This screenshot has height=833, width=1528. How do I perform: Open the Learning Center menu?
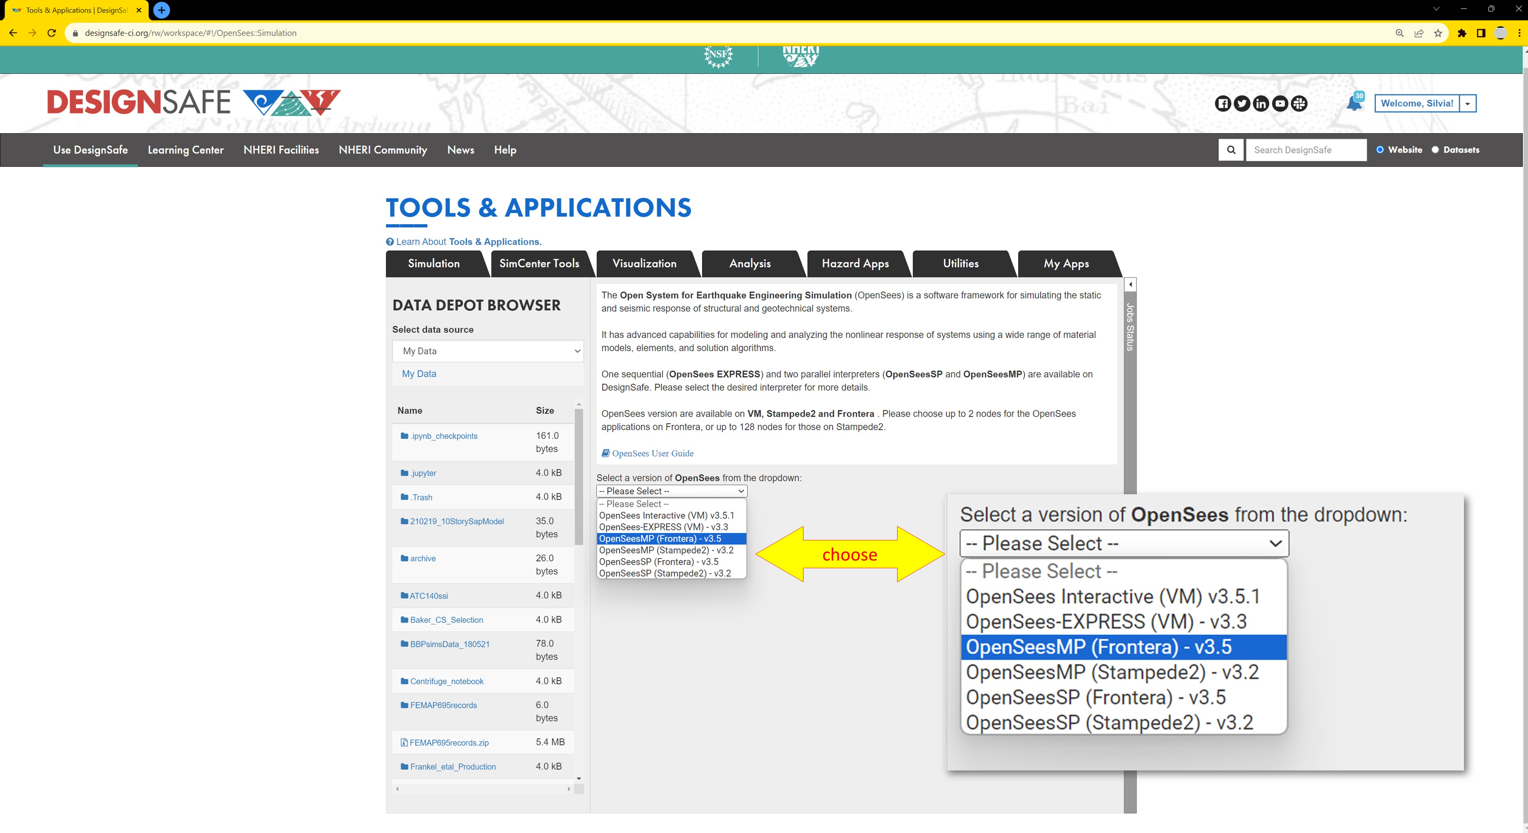pyautogui.click(x=186, y=150)
